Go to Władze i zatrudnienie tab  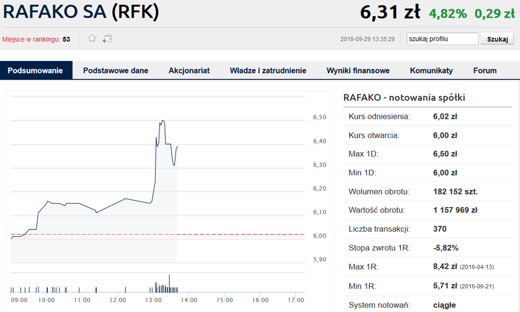268,70
